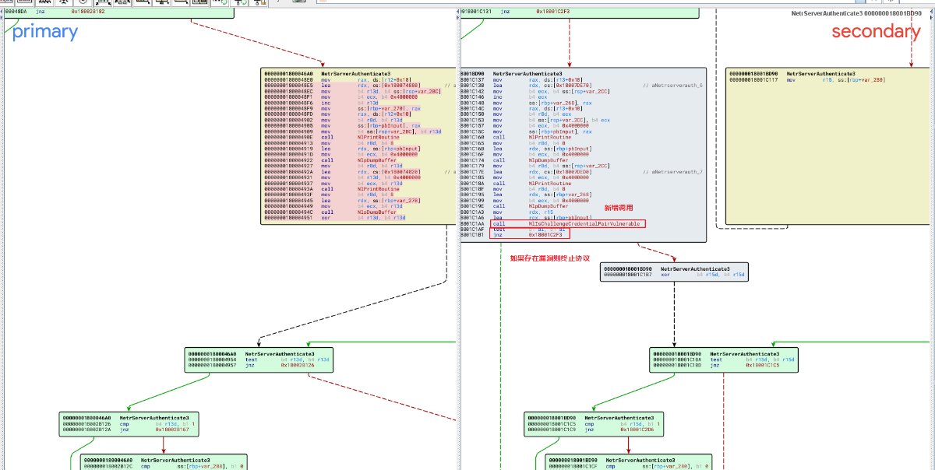Screen dimensions: 935x470
Task: Select secondary line 000000018001C1B7 xor r15d, r15d
Action: [x=674, y=275]
